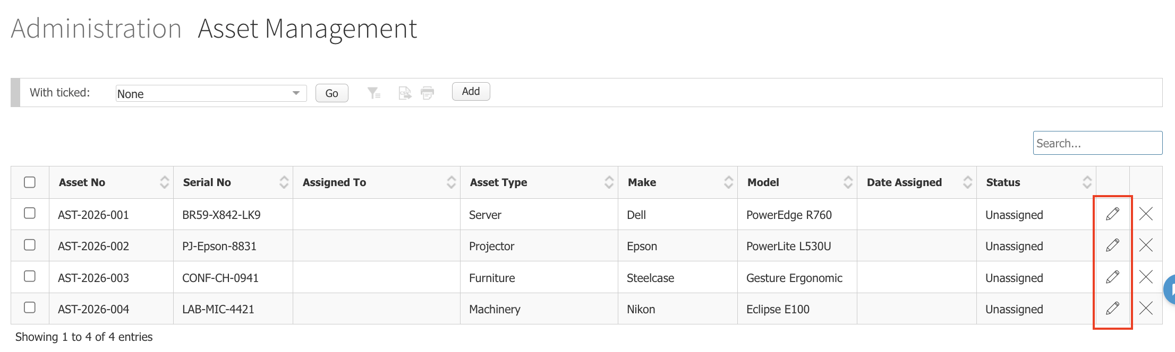
Task: Click the printer icon
Action: point(427,93)
